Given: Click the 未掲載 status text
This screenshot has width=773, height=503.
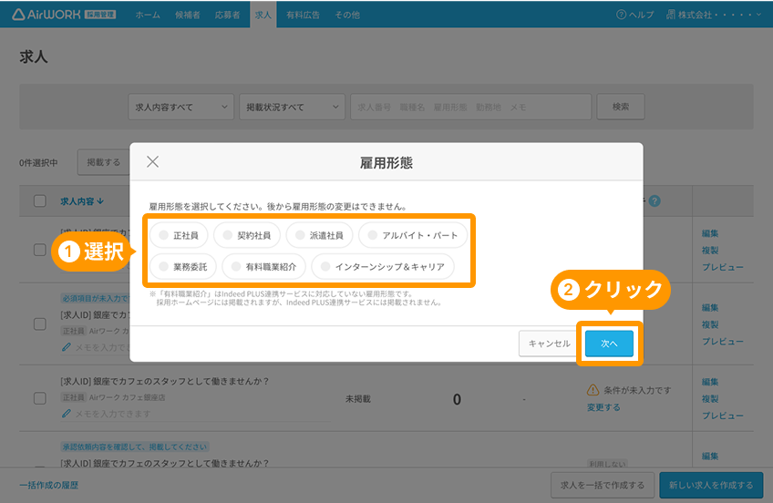Looking at the screenshot, I should pyautogui.click(x=358, y=398).
